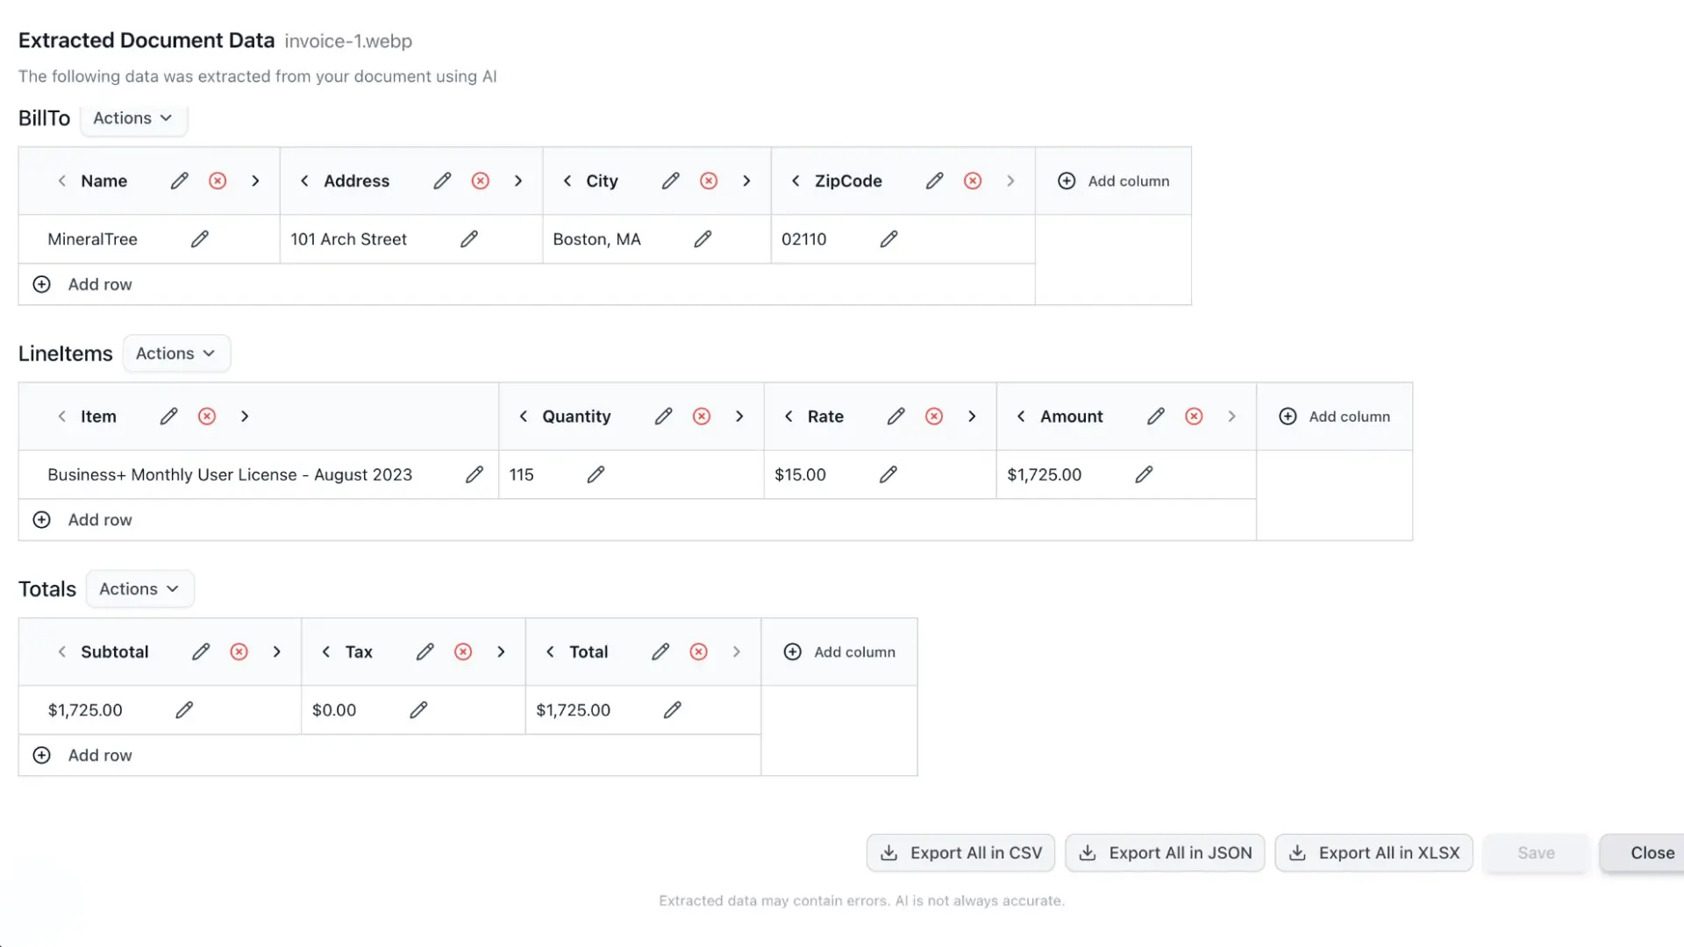Move Quantity column left
The width and height of the screenshot is (1684, 947).
point(524,417)
